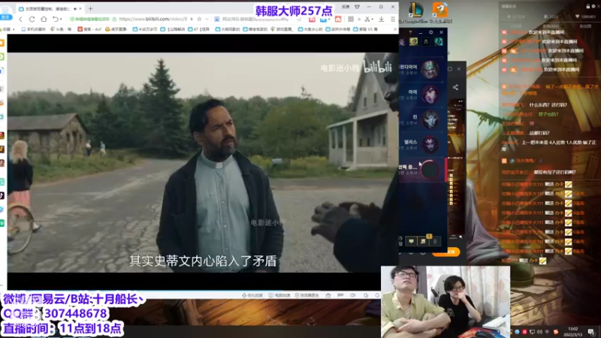Click the yellow-green rune icon in League header
This screenshot has width=601, height=338.
click(x=413, y=42)
